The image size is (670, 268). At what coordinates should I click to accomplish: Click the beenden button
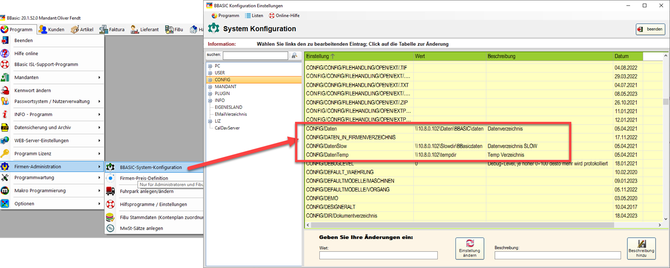tap(650, 29)
